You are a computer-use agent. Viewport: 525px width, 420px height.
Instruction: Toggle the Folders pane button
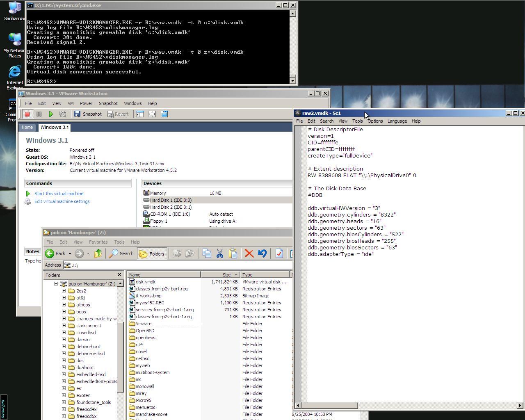click(152, 253)
